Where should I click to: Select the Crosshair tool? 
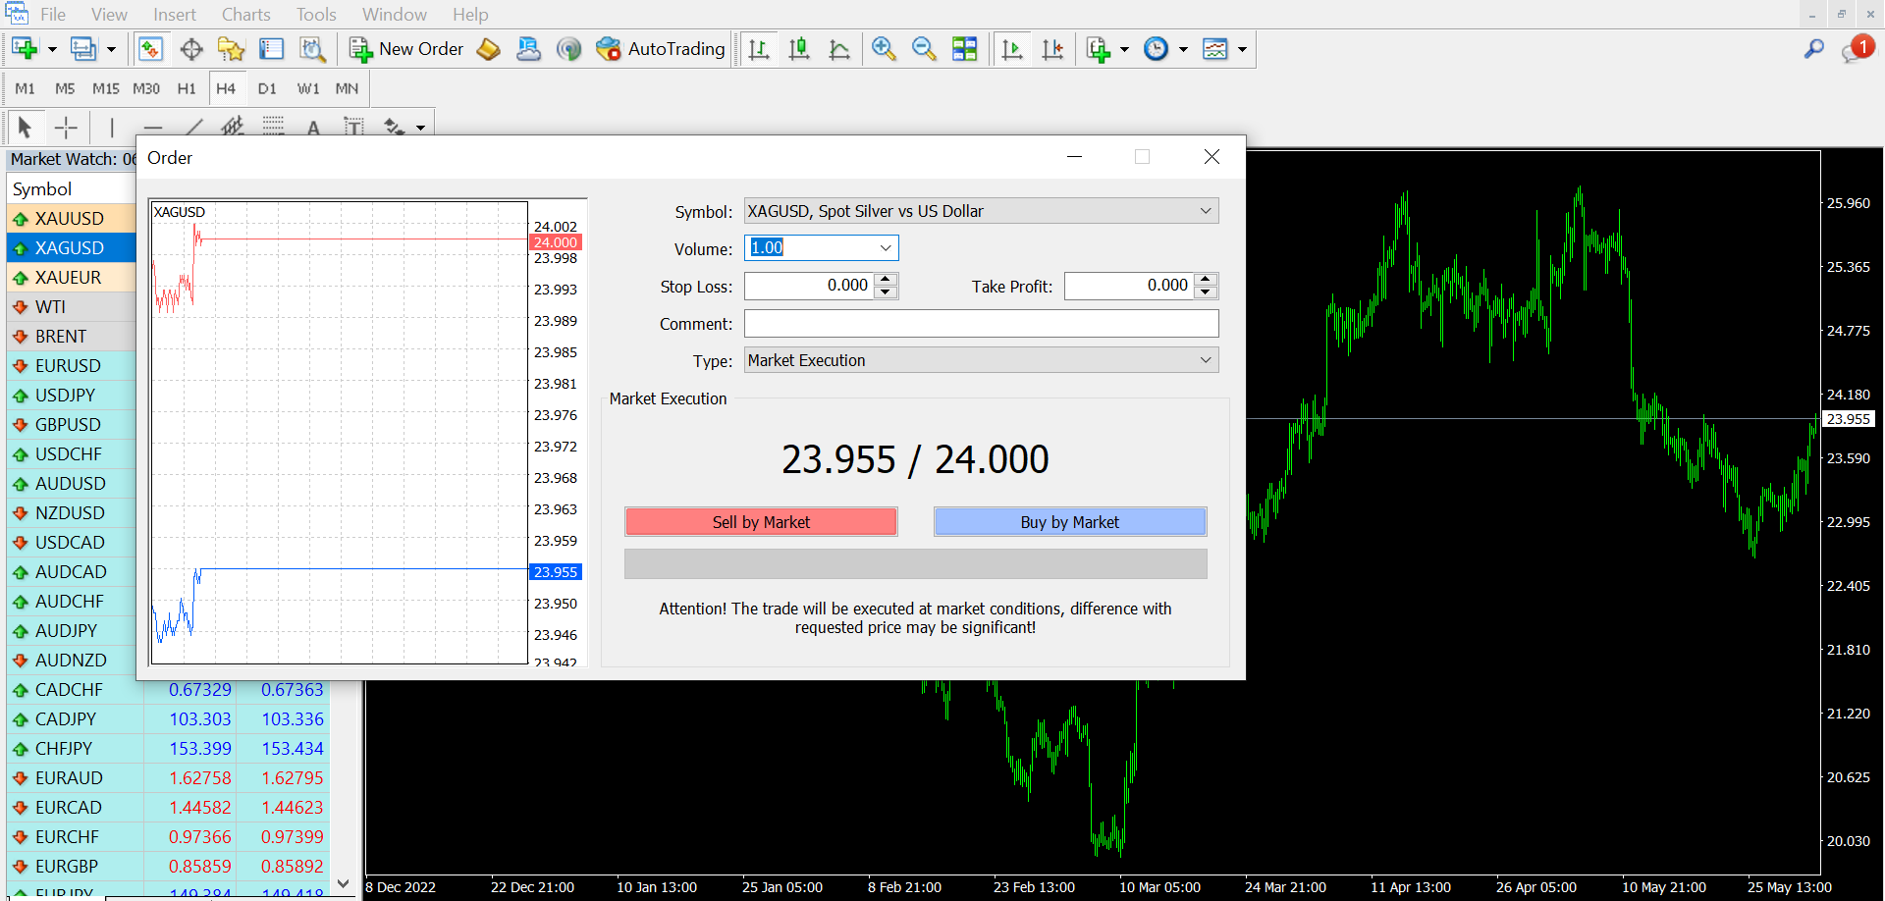(x=66, y=128)
